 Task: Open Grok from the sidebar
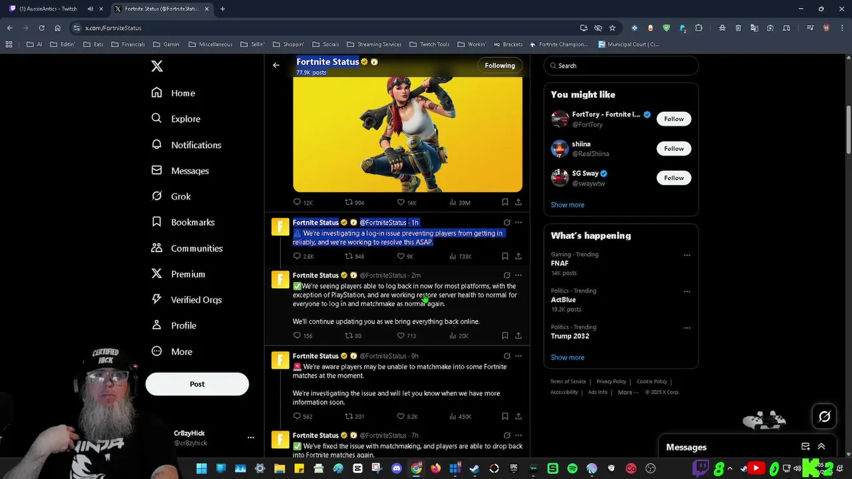coord(171,196)
